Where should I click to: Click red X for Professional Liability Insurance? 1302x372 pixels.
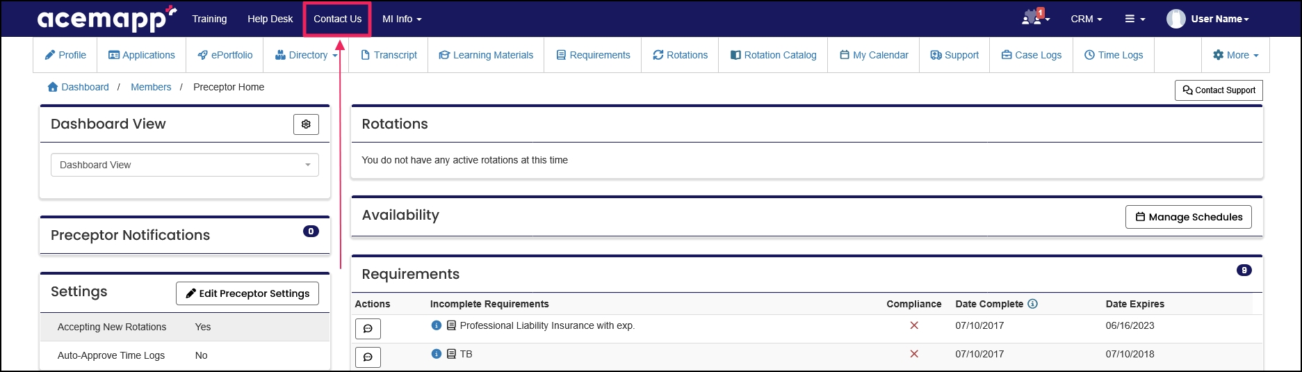(914, 325)
